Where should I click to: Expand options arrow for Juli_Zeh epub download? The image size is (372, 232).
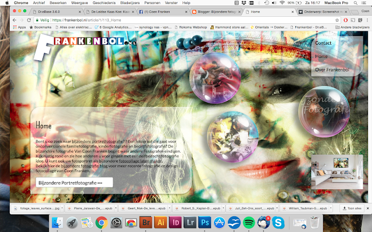(277, 208)
